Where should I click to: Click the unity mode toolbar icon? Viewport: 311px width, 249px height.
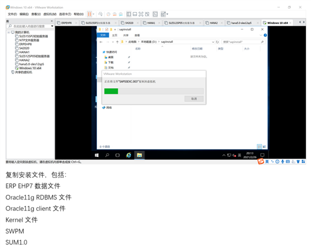[147, 14]
